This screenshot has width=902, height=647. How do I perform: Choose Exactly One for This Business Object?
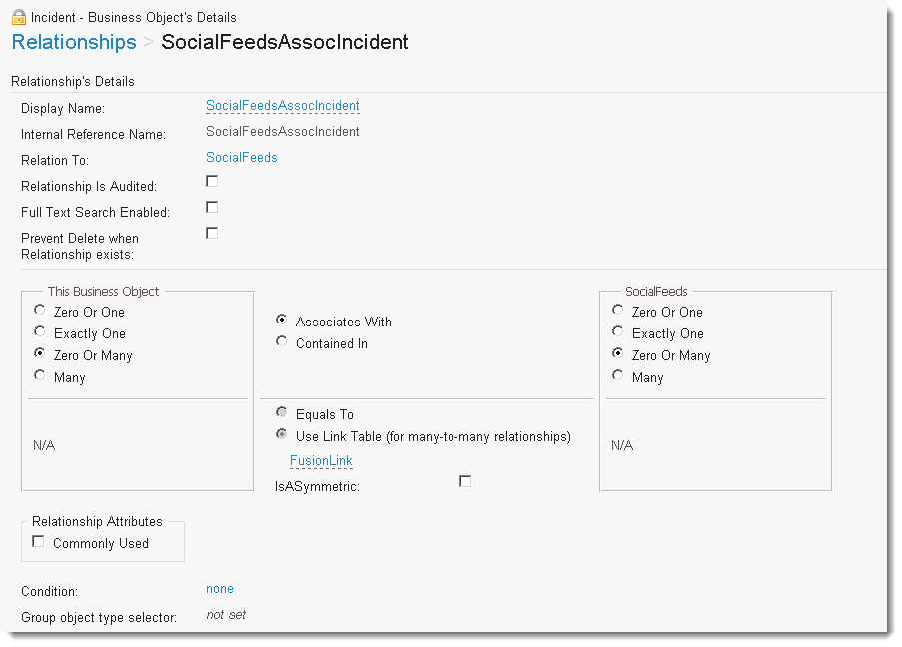(x=39, y=331)
